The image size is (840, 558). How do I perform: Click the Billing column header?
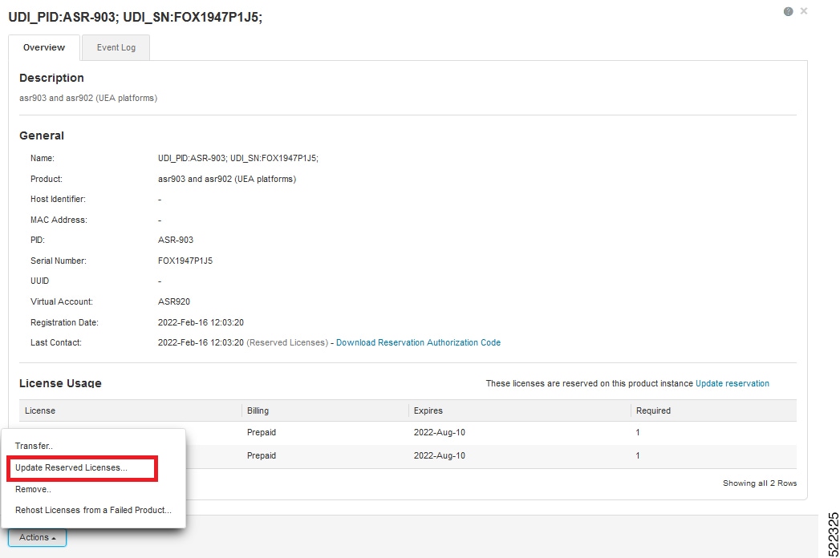[325, 410]
